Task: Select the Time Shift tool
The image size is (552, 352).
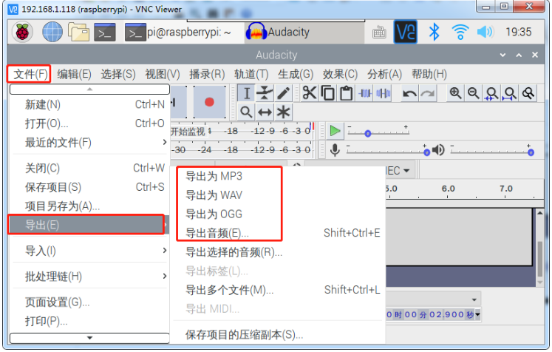Action: pyautogui.click(x=265, y=112)
